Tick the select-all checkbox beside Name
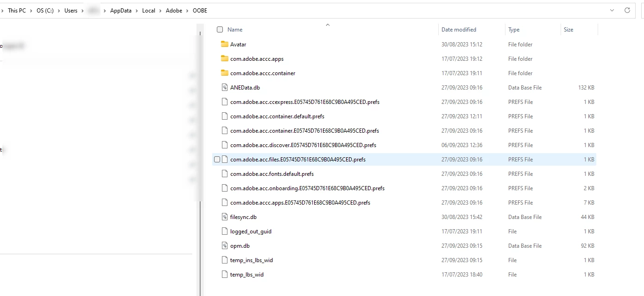 pyautogui.click(x=220, y=30)
